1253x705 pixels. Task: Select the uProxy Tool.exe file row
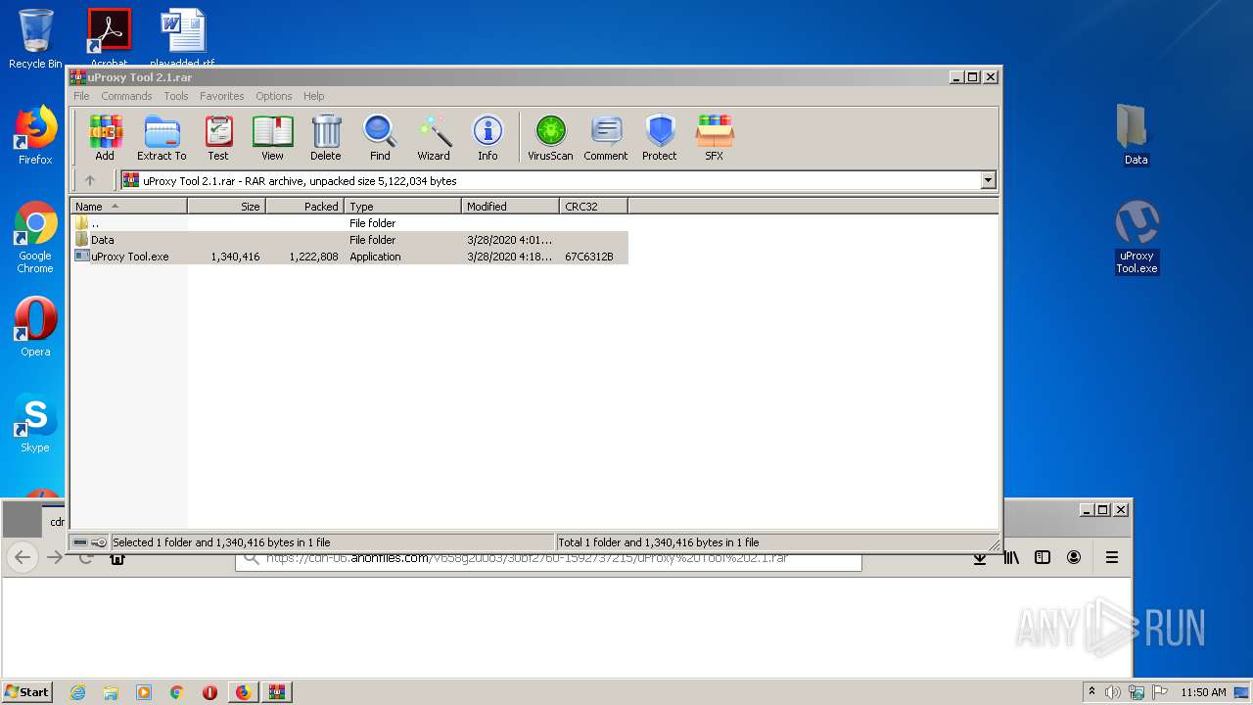[x=349, y=257]
